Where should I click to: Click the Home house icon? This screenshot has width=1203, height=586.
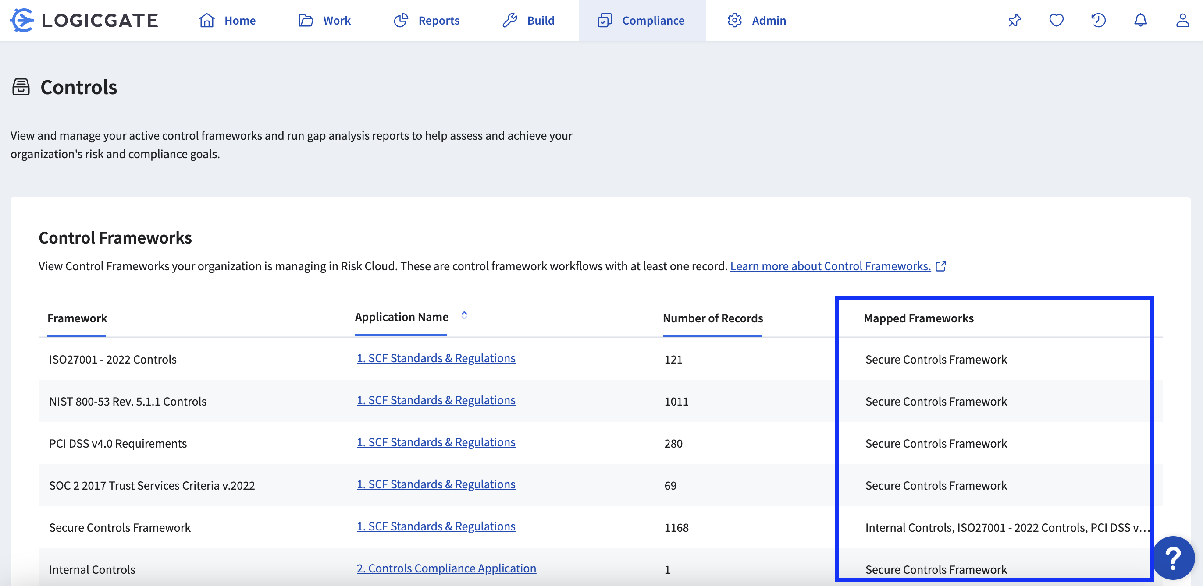pyautogui.click(x=206, y=21)
